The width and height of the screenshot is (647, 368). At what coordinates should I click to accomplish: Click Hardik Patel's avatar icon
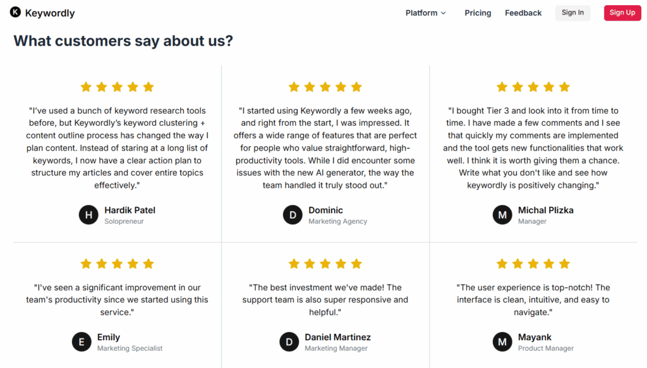click(88, 214)
